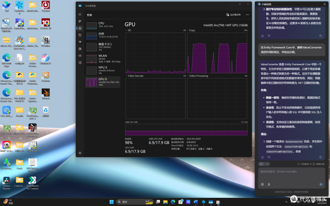The image size is (330, 206).
Task: Select WLAN in the performance list
Action: point(103,59)
